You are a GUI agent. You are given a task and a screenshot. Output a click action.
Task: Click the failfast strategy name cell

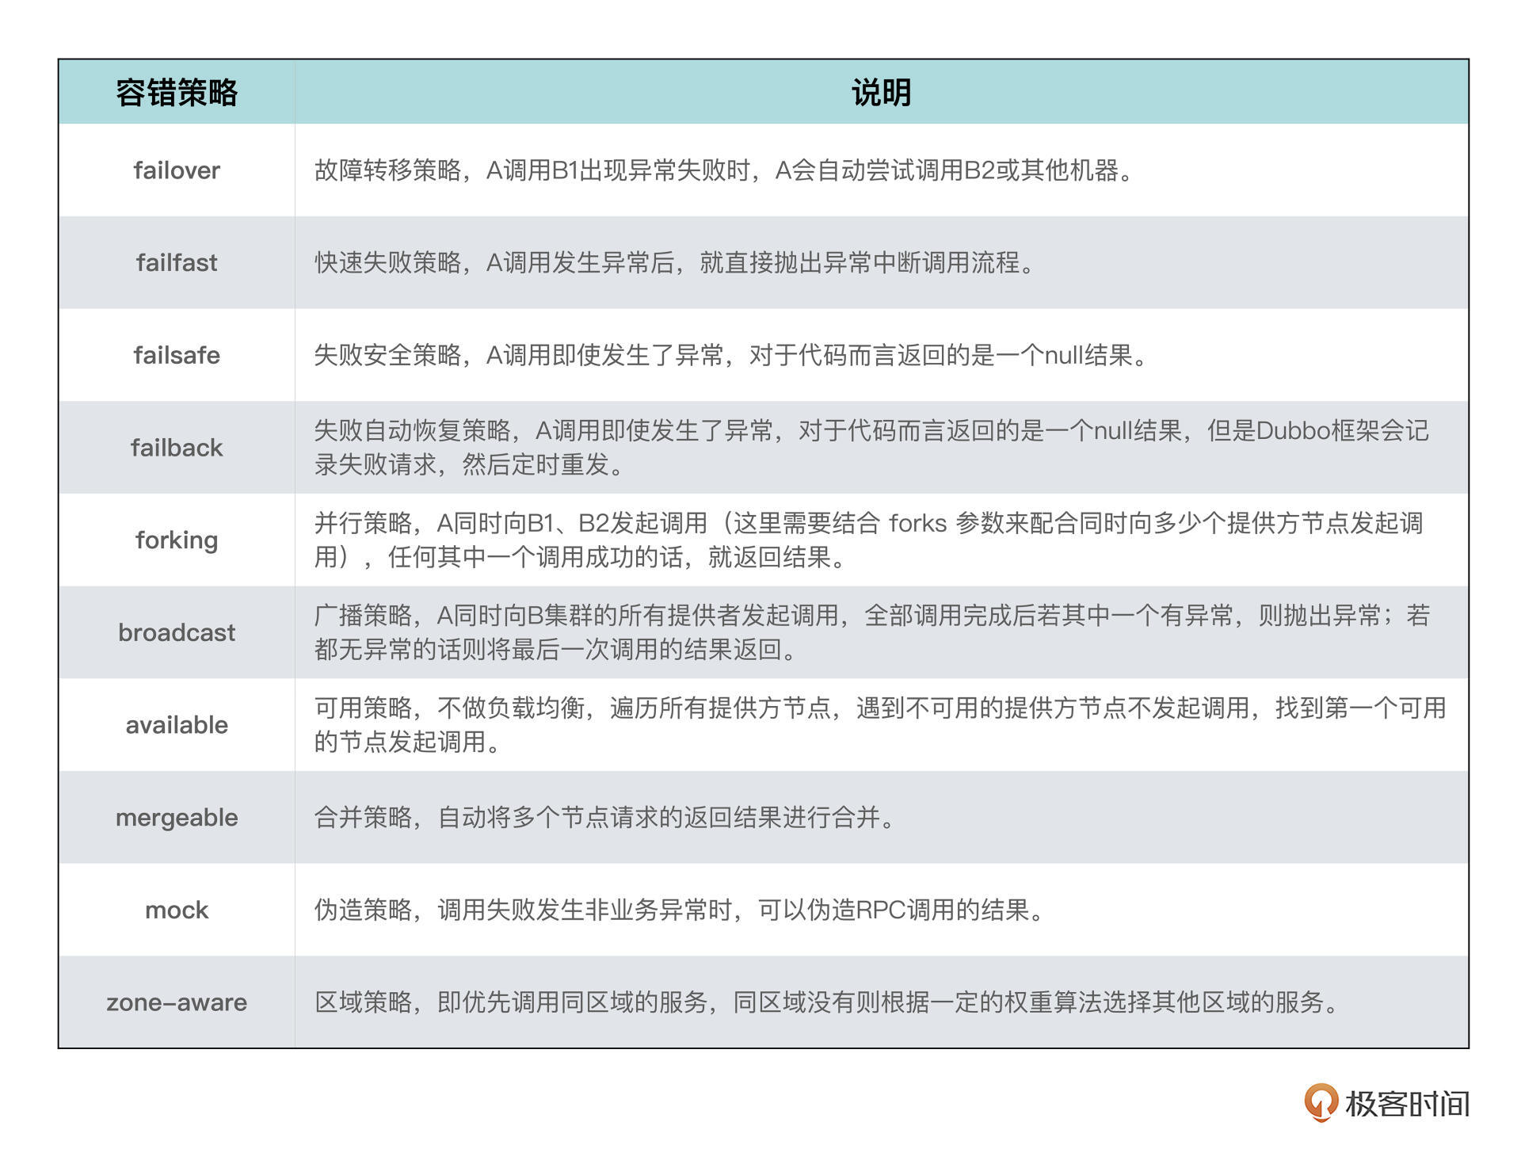(x=177, y=262)
